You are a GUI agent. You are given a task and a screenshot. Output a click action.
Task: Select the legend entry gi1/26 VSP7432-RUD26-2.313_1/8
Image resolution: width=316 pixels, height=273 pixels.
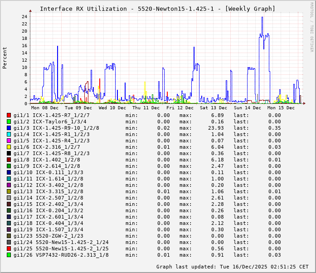pos(61,255)
